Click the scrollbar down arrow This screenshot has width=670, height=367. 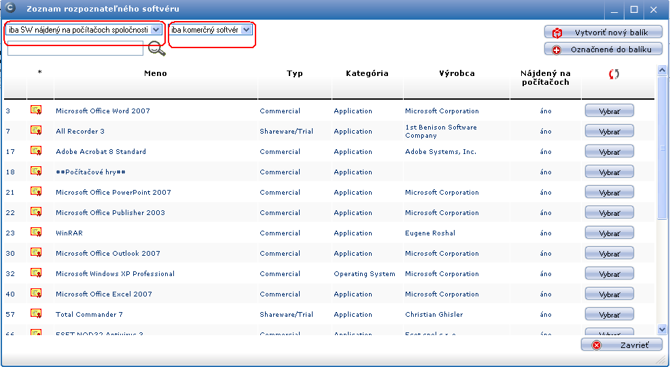pyautogui.click(x=662, y=328)
